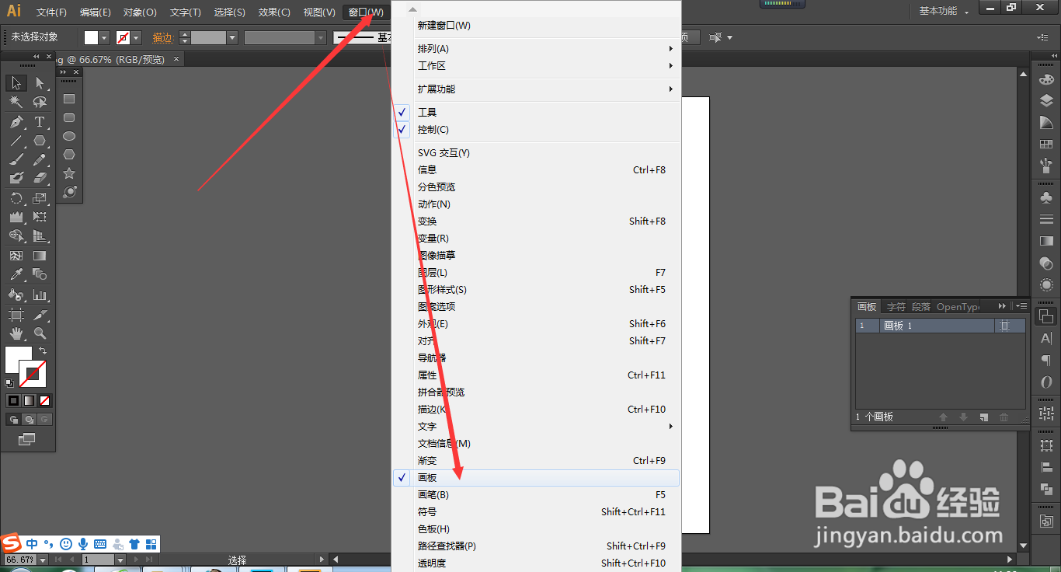
Task: Choose the Scale tool
Action: pos(40,198)
